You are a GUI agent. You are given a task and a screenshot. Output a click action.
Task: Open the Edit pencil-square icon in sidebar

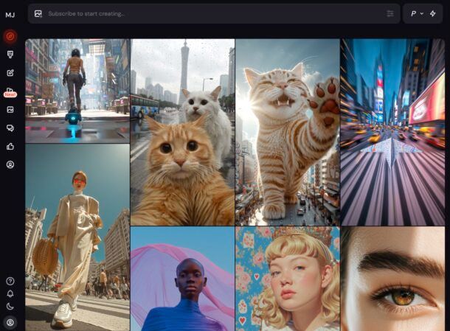[x=10, y=73]
